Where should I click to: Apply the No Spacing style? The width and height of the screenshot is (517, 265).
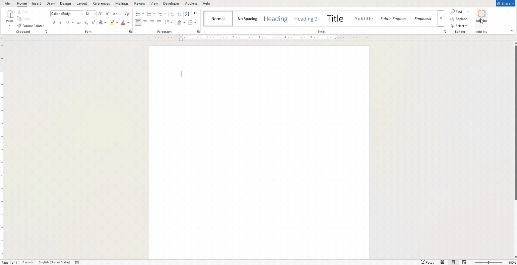pyautogui.click(x=247, y=19)
